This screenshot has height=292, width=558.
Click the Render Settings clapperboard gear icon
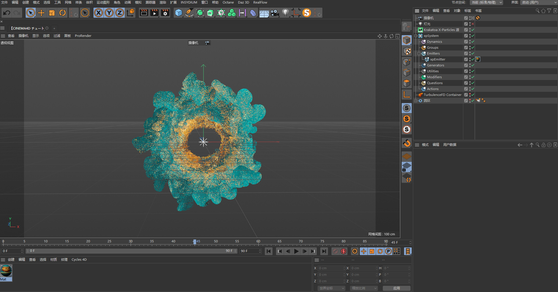tap(165, 13)
